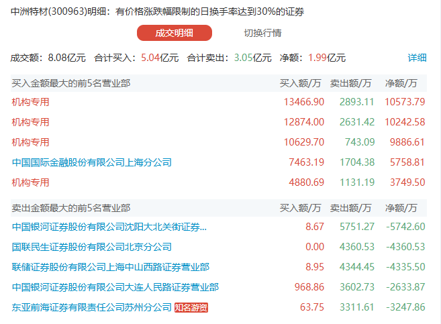This screenshot has height=324, width=441.
Task: Open 国联民生证券股份有限公司北京分公司 link
Action: pos(92,247)
